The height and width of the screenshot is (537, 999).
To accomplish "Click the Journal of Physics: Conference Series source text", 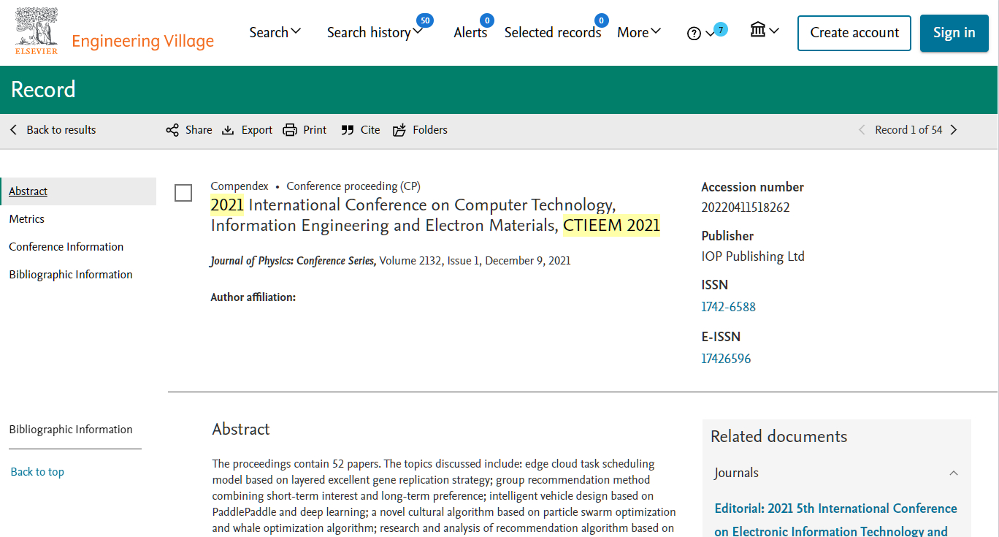I will [x=293, y=261].
